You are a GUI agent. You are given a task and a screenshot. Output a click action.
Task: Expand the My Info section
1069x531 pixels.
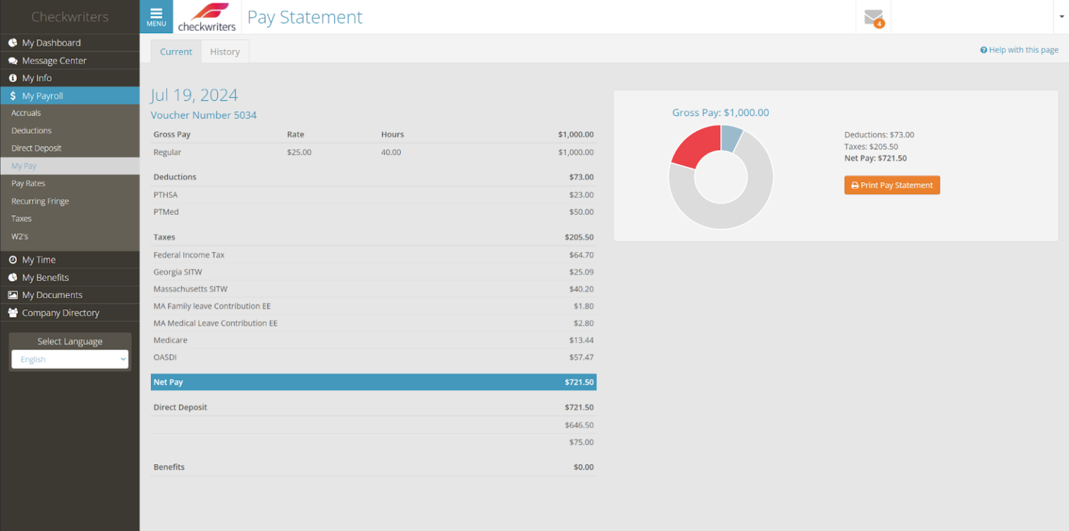click(x=36, y=79)
